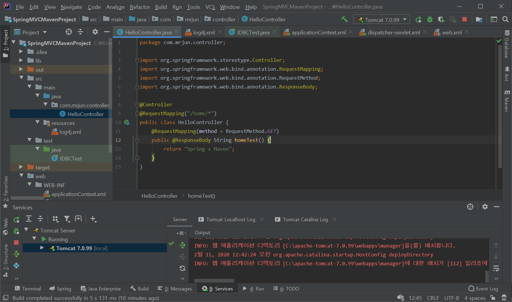Screen dimensions: 512x302
Task: Click the horizontal scrollbar in server output
Action: 214,280
